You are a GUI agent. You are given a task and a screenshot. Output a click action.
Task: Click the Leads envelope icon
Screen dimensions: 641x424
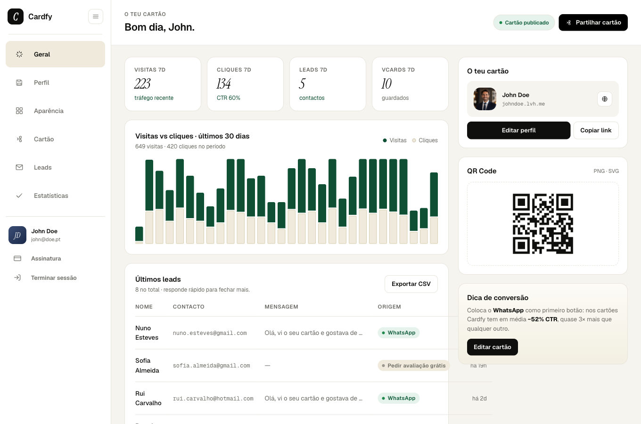point(19,167)
